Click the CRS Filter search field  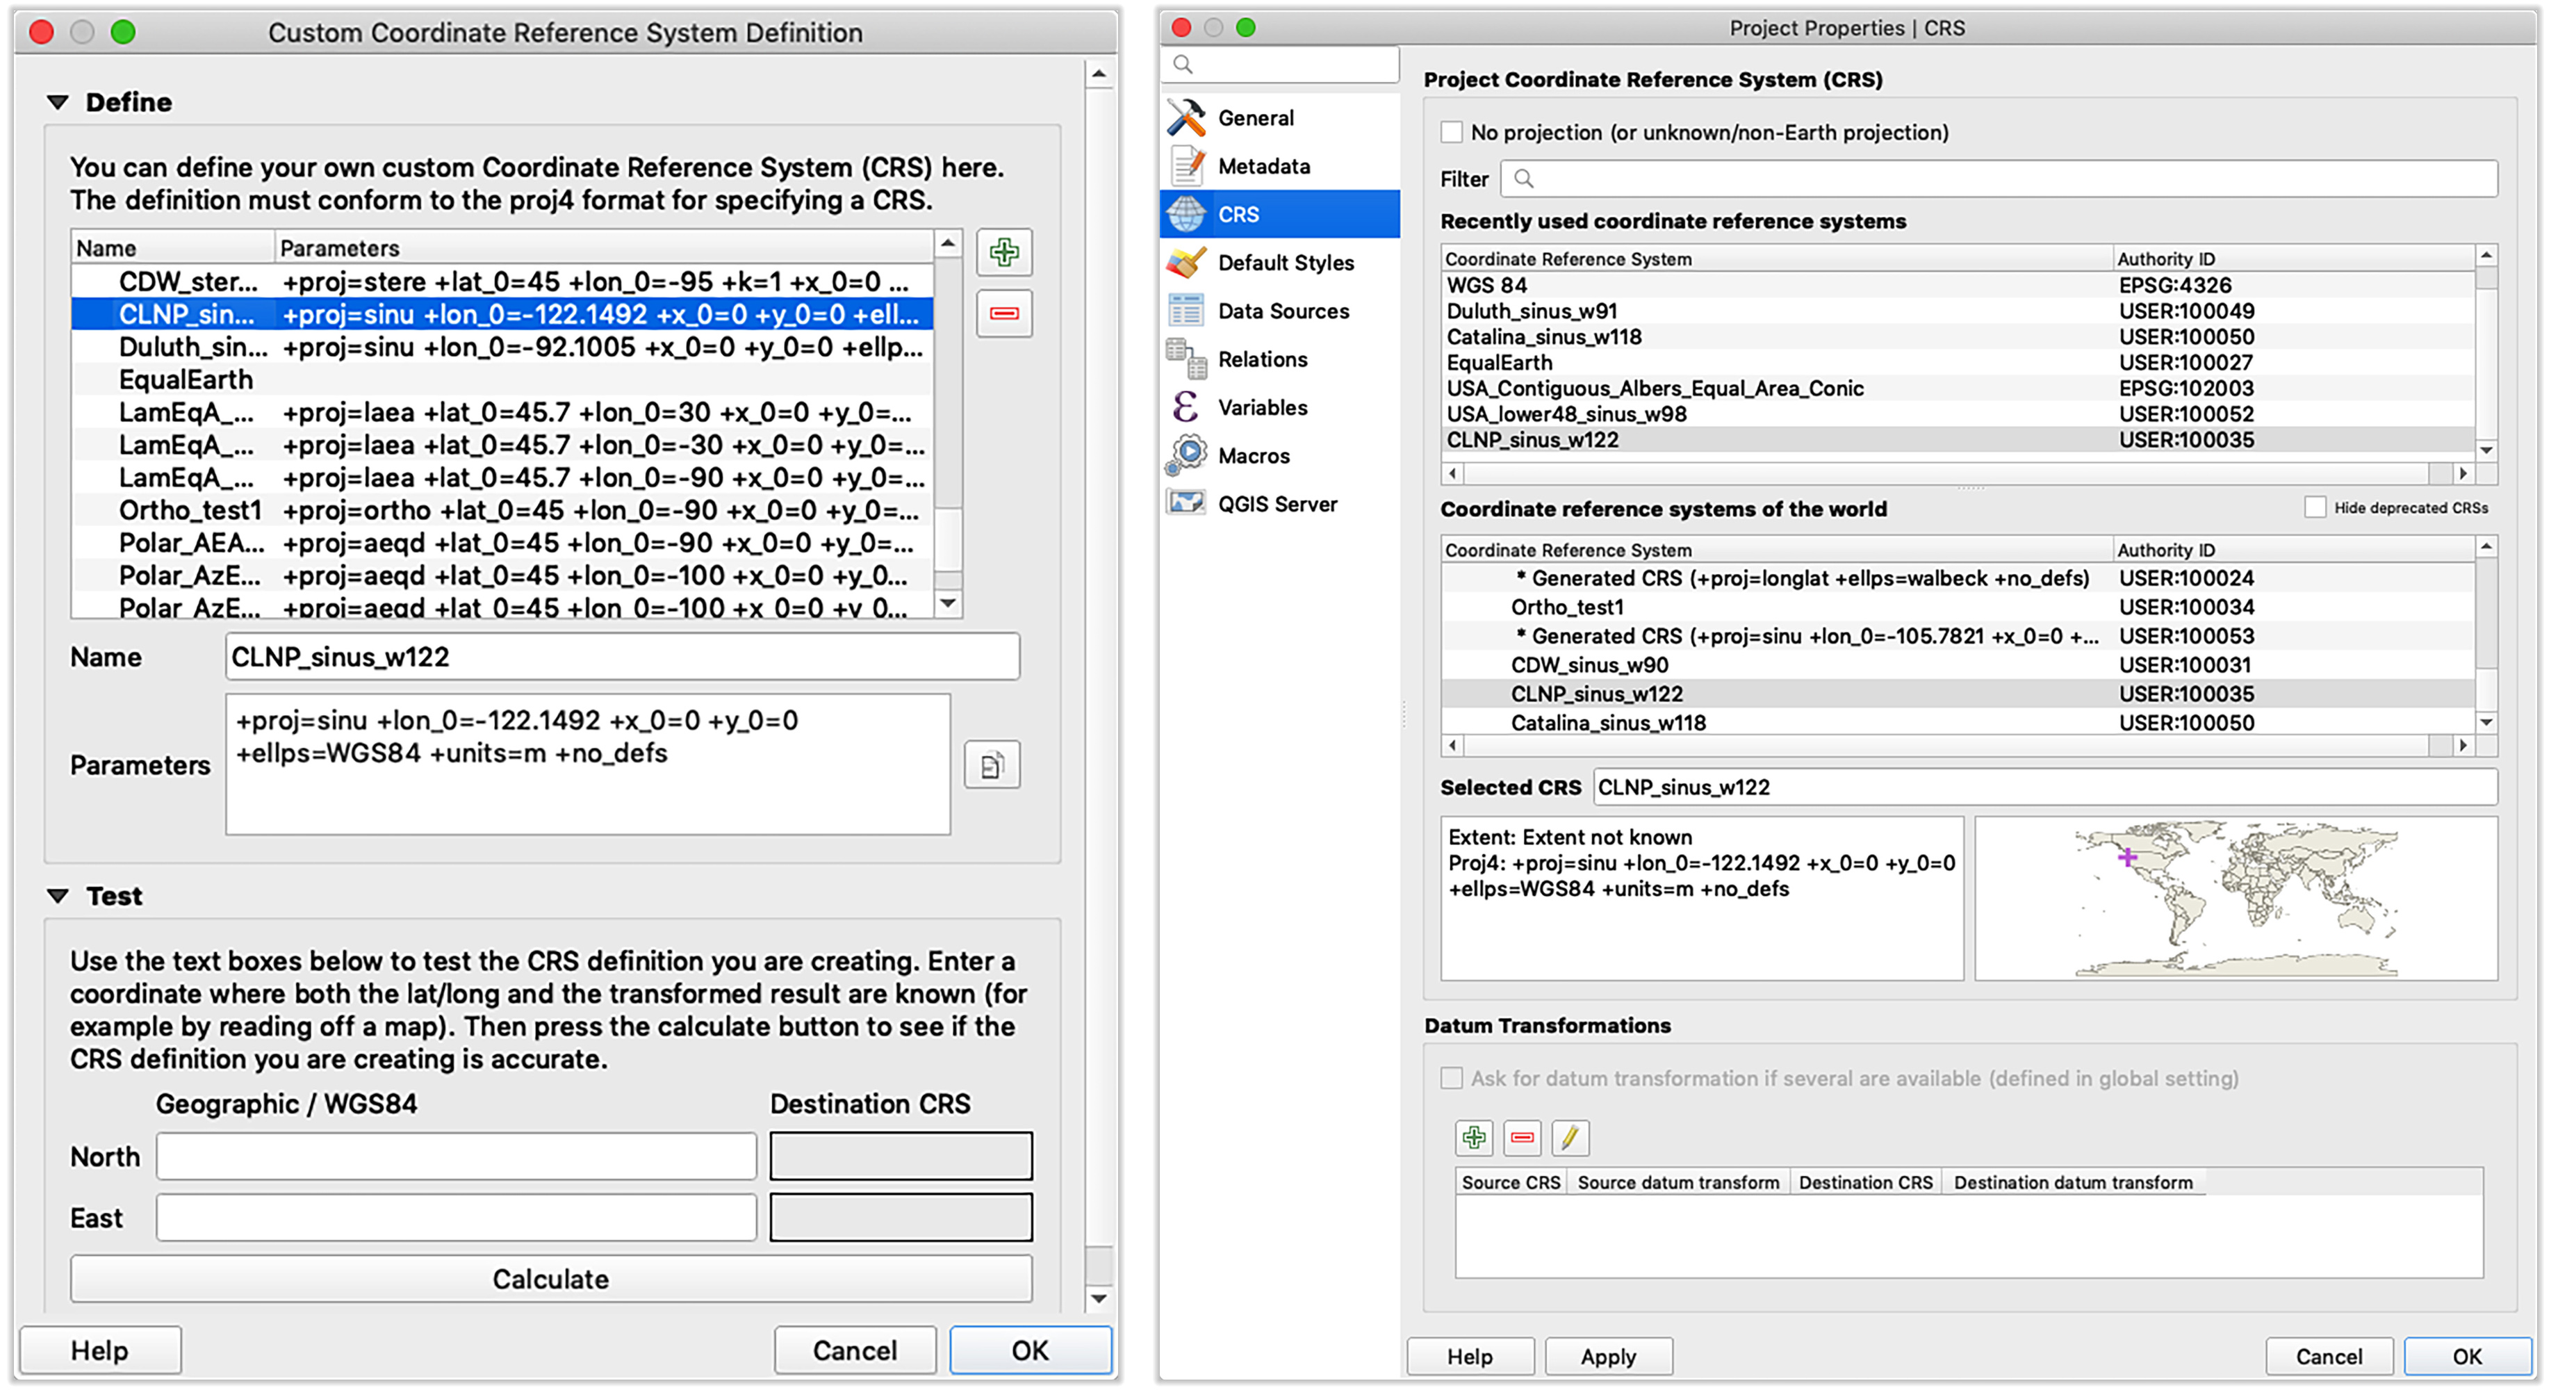tap(1999, 179)
